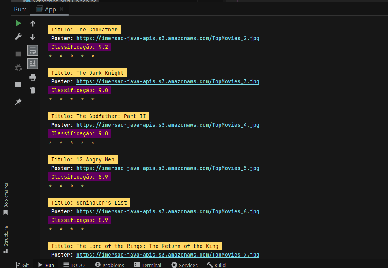388x268 pixels.
Task: Select the App run tab
Action: 49,9
